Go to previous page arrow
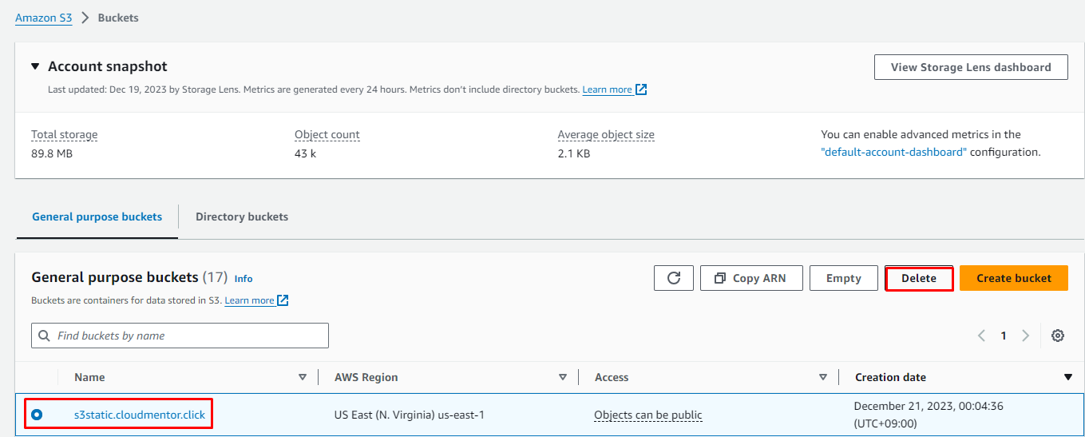Image resolution: width=1085 pixels, height=437 pixels. tap(982, 336)
